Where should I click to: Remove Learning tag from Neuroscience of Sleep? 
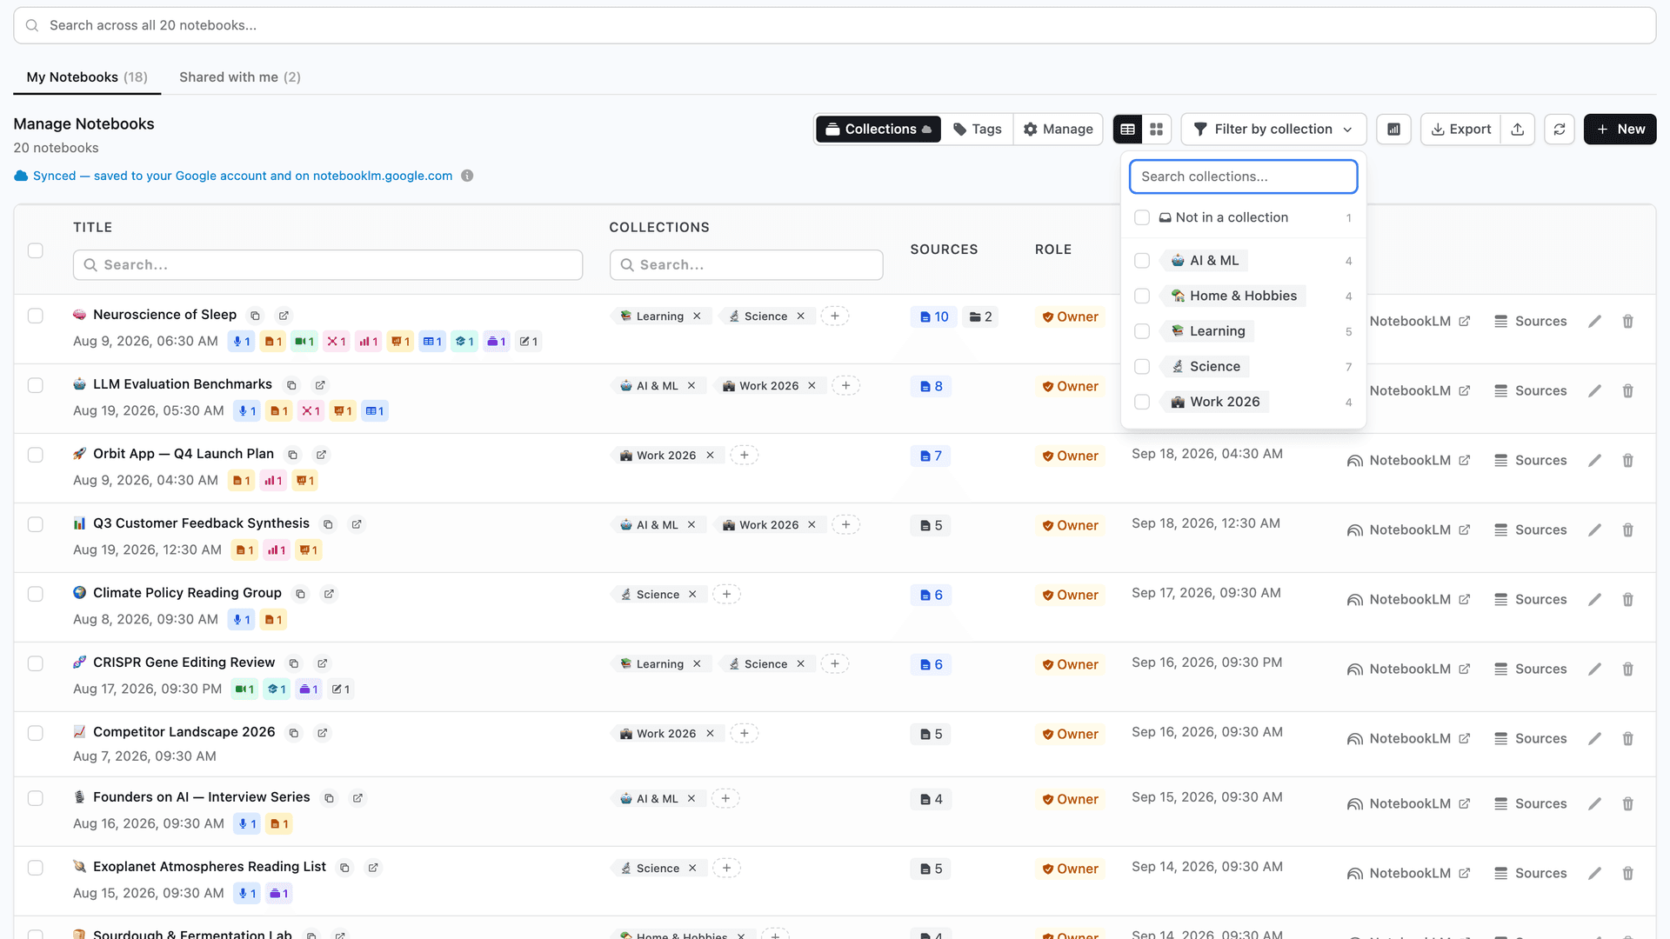click(697, 316)
